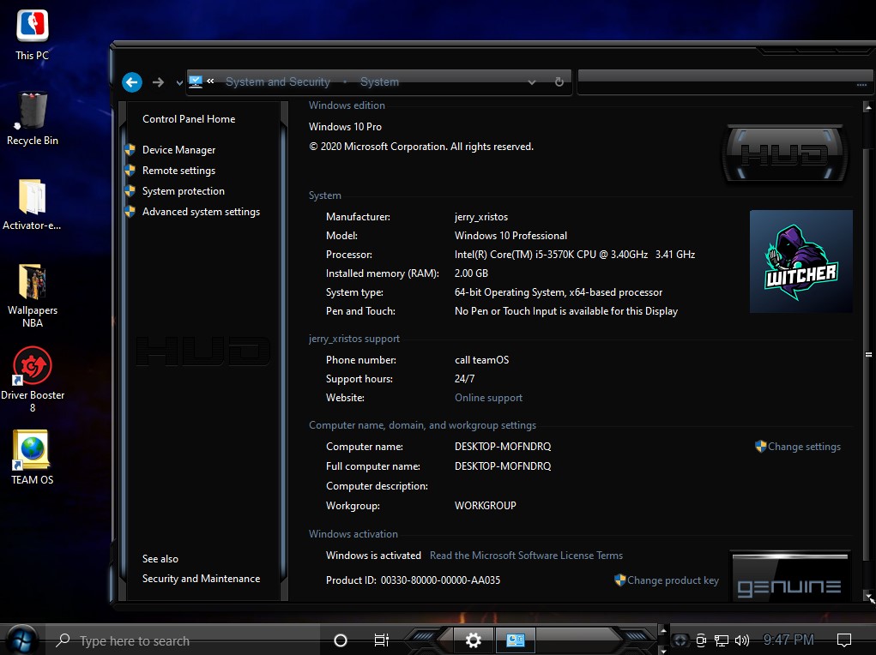Image resolution: width=876 pixels, height=655 pixels.
Task: Open the clock showing 9:47 PM
Action: pos(788,640)
